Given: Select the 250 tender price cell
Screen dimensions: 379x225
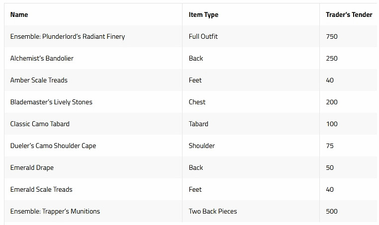Looking at the screenshot, I should pos(332,59).
